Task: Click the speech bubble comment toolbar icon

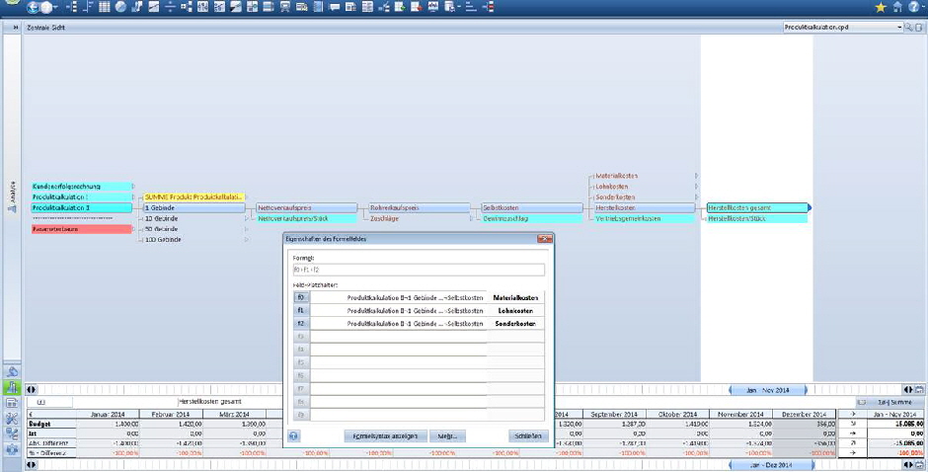Action: click(x=335, y=7)
